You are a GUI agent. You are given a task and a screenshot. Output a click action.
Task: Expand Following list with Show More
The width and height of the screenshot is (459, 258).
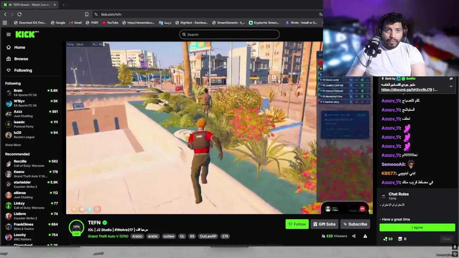click(13, 145)
